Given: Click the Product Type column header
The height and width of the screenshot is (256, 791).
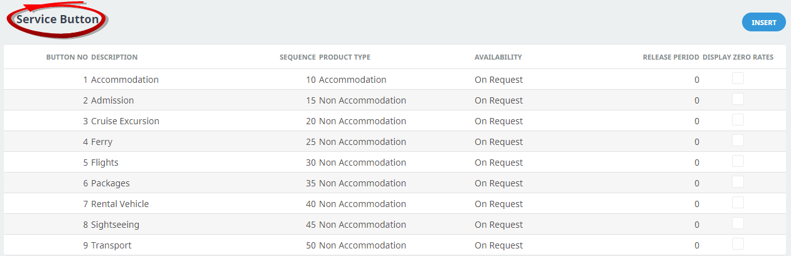Looking at the screenshot, I should (345, 57).
